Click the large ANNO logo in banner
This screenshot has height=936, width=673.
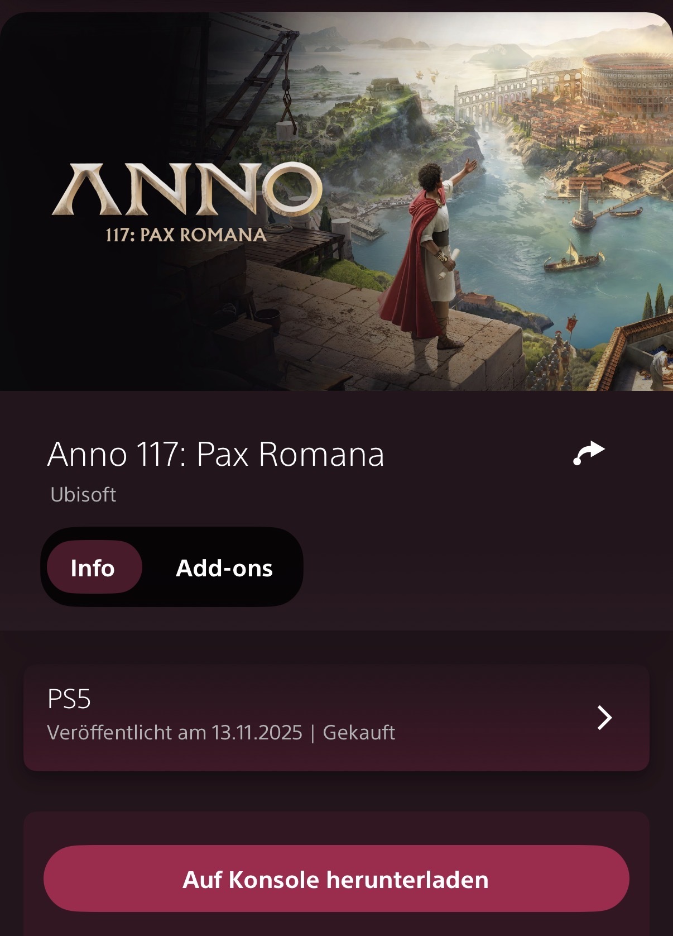click(187, 189)
